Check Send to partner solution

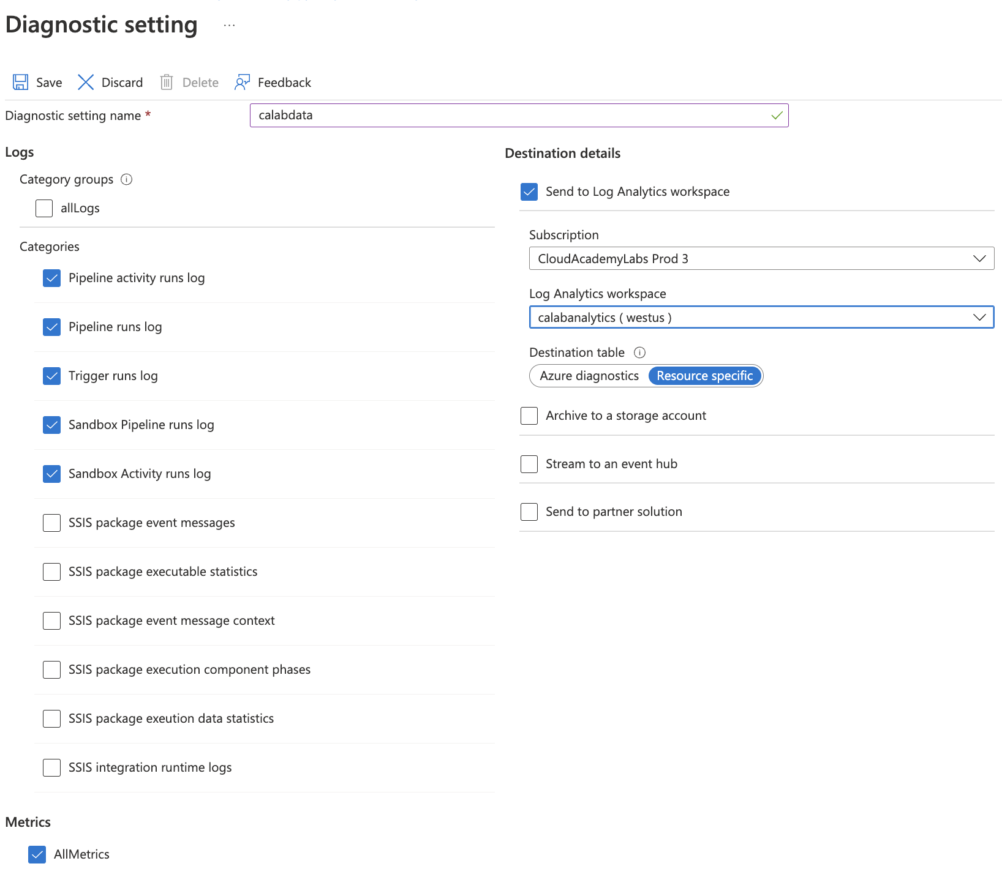point(529,512)
